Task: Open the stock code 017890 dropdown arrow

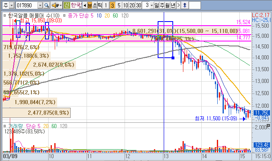Action: click(x=40, y=6)
